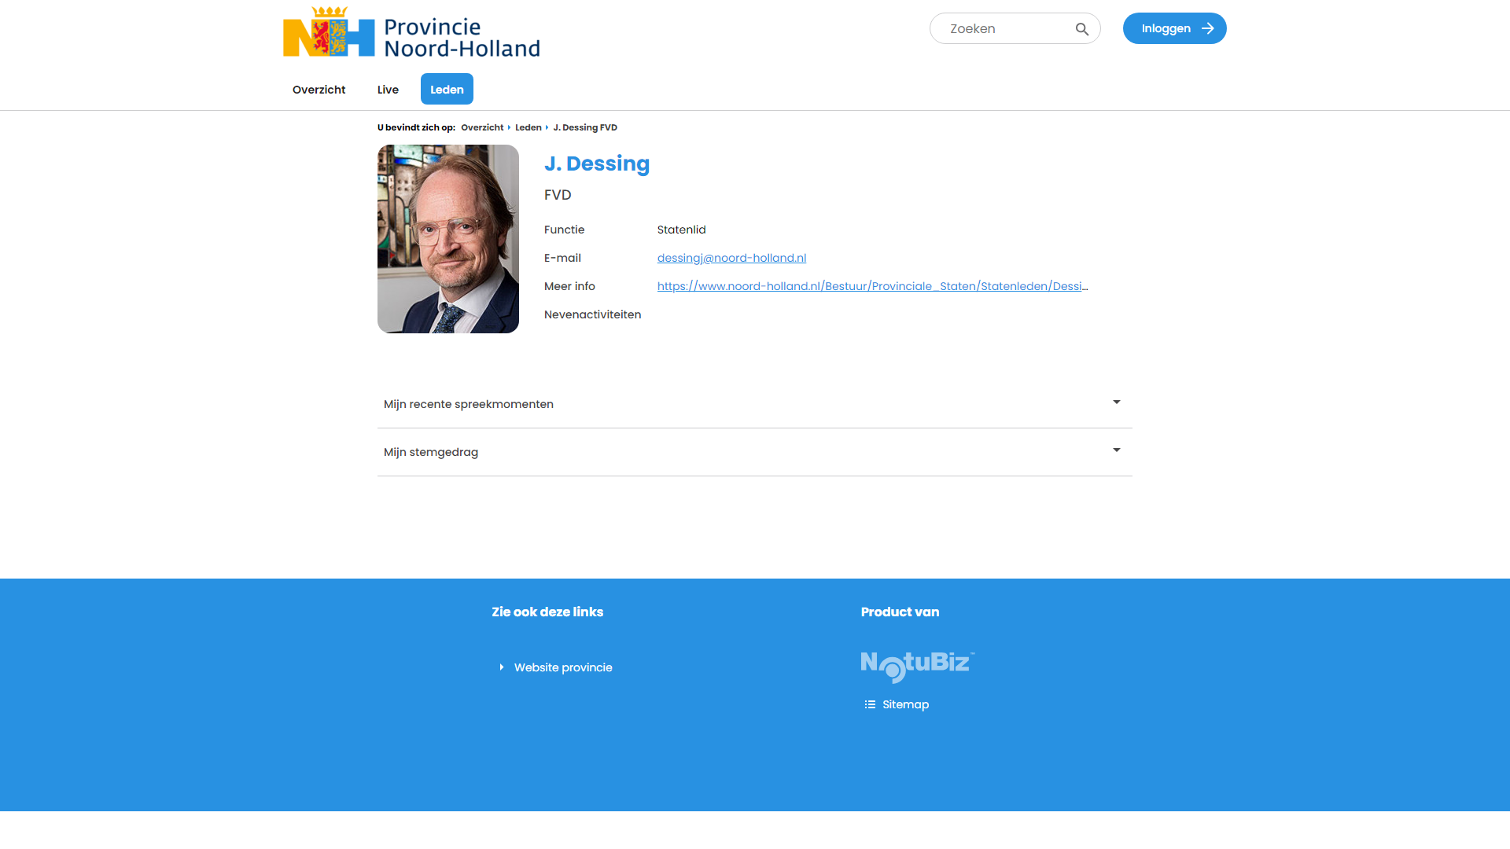
Task: Open email link dessingj@noord-holland.nl
Action: click(x=731, y=258)
